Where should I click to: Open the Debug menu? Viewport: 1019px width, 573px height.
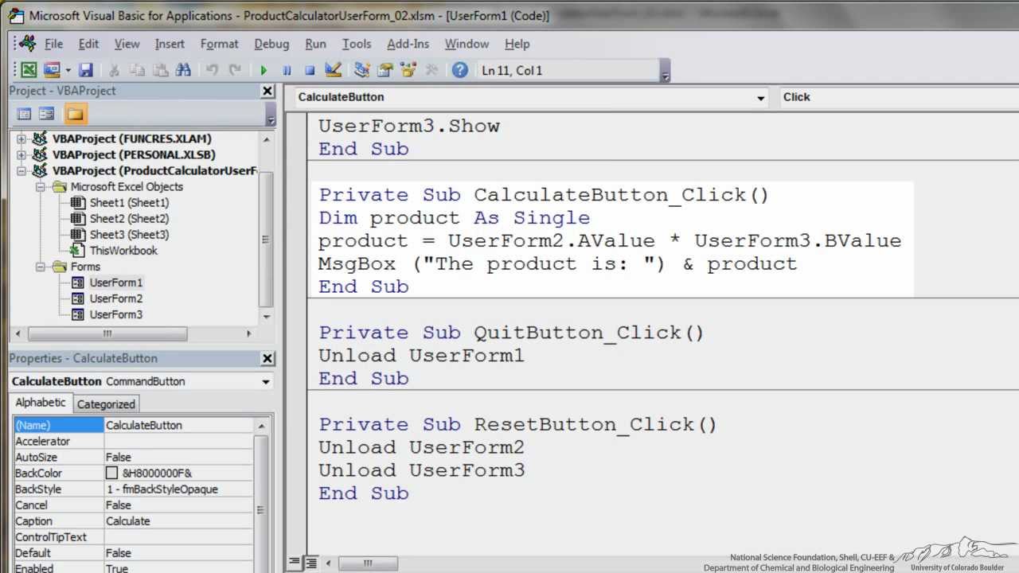[271, 44]
